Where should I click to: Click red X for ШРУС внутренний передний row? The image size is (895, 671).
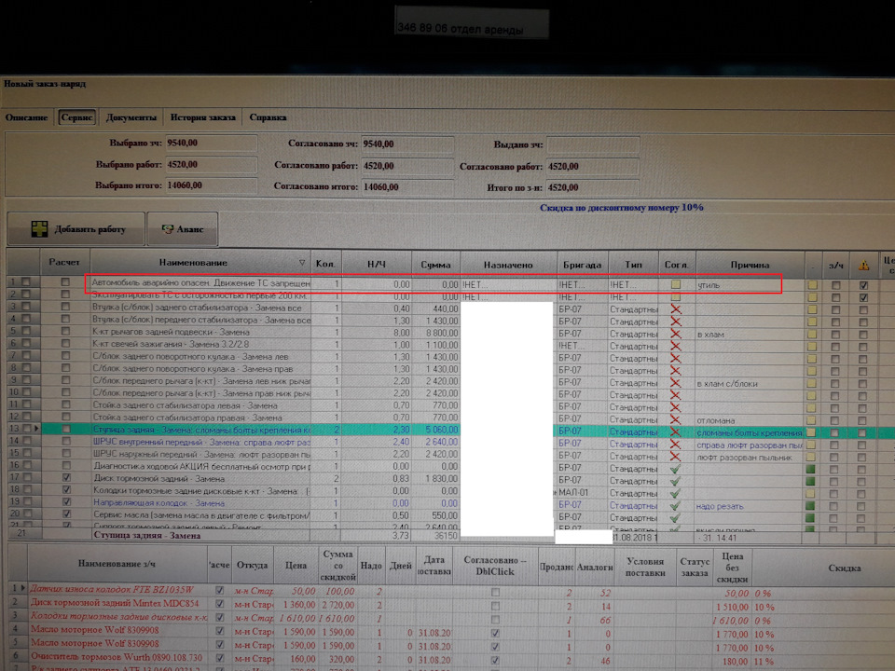(x=676, y=444)
